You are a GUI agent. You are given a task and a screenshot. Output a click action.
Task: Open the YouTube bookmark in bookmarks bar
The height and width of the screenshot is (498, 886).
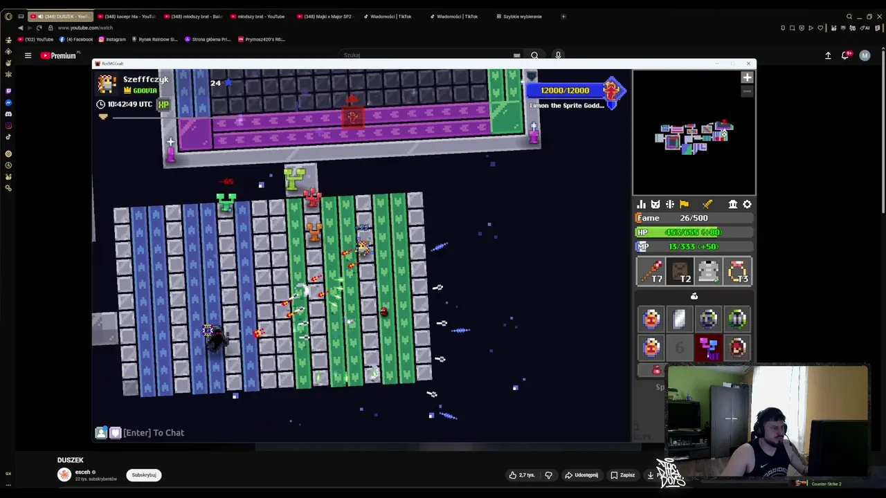click(x=35, y=39)
